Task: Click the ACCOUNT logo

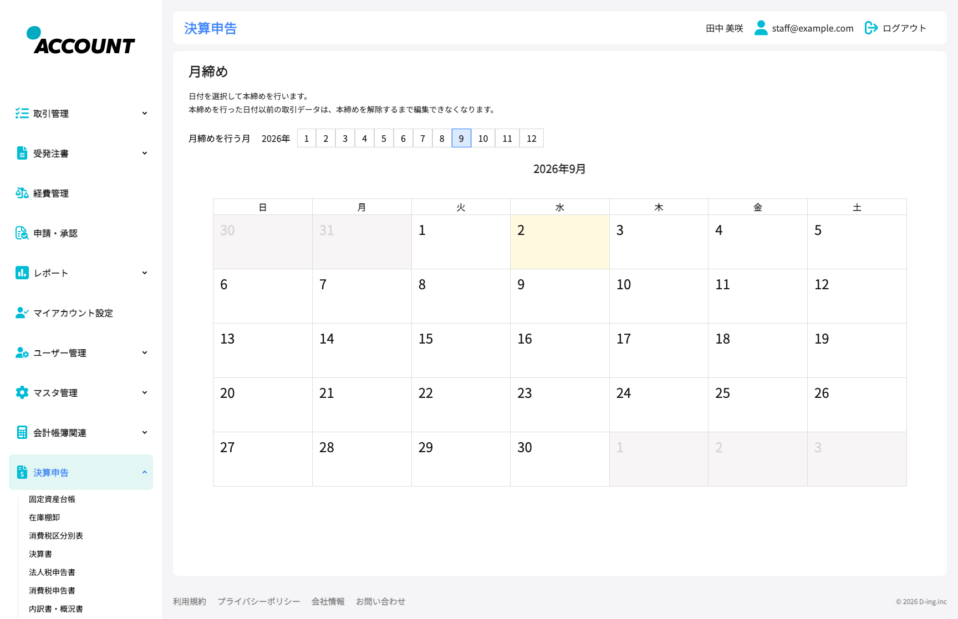Action: click(81, 40)
